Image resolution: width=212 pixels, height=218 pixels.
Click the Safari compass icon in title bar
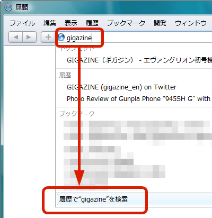point(8,7)
